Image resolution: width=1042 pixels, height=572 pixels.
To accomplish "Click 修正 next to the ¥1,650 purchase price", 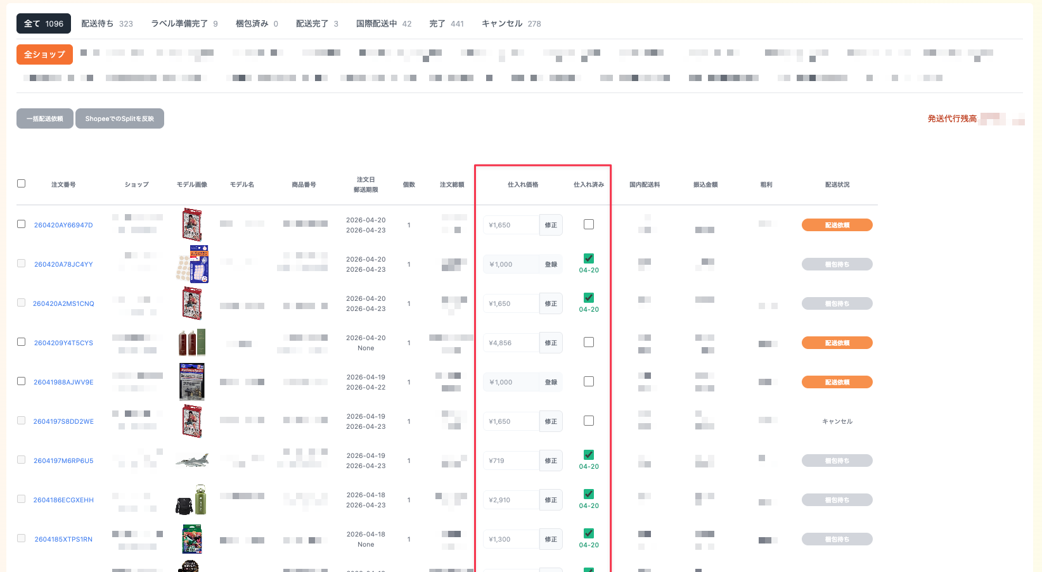I will pyautogui.click(x=550, y=224).
